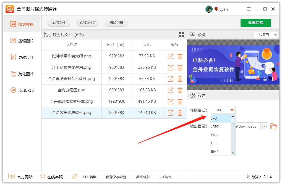Open 官方网站 link
The image size is (282, 185).
(x=20, y=177)
